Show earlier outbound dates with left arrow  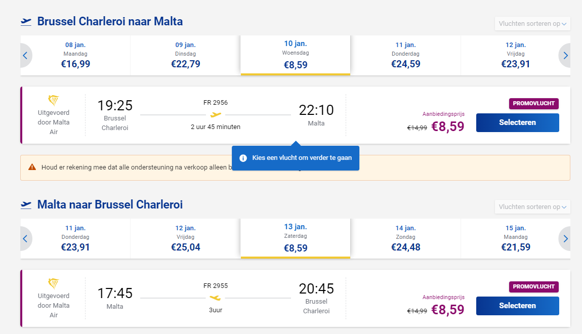click(x=25, y=56)
